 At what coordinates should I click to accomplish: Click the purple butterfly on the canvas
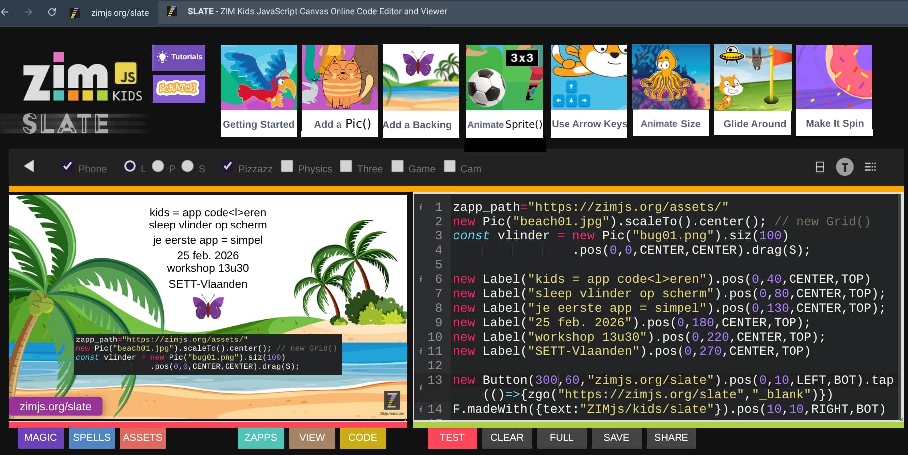(208, 306)
